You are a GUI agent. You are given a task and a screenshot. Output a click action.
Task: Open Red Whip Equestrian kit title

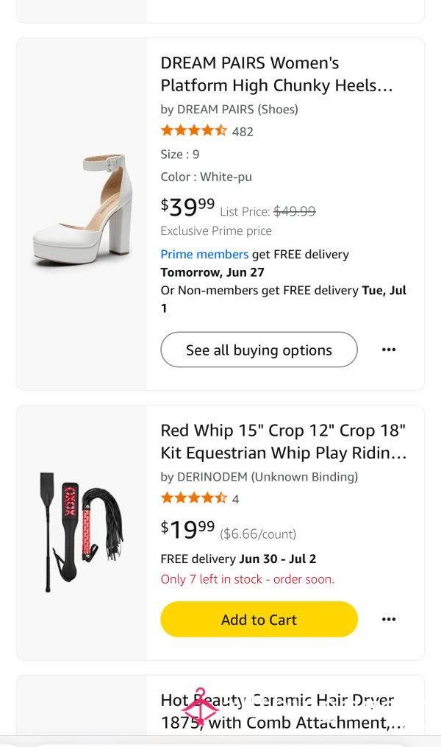(x=284, y=442)
